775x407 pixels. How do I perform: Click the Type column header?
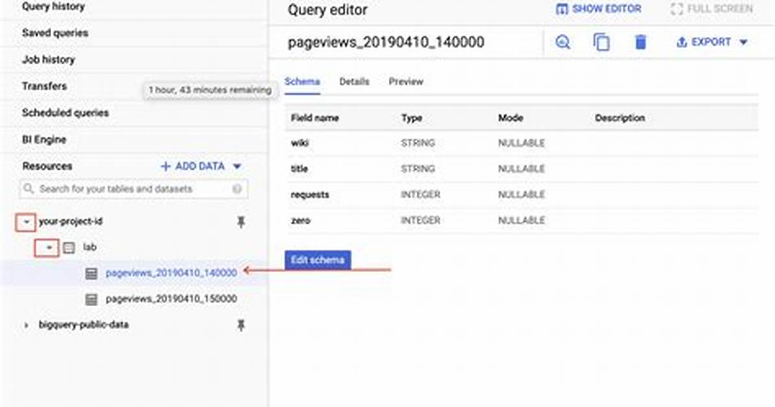tap(411, 118)
